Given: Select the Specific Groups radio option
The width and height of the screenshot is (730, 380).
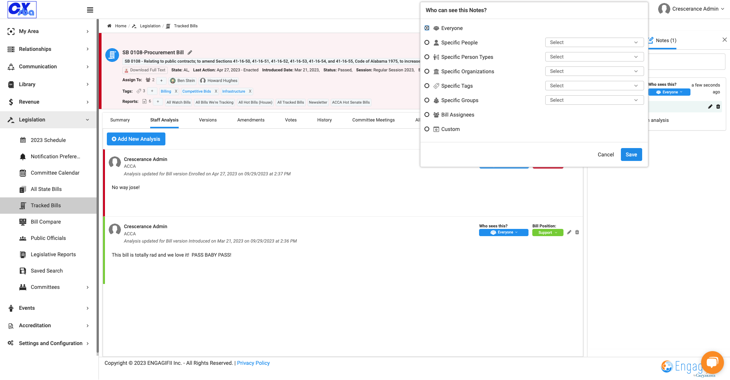Looking at the screenshot, I should (427, 100).
